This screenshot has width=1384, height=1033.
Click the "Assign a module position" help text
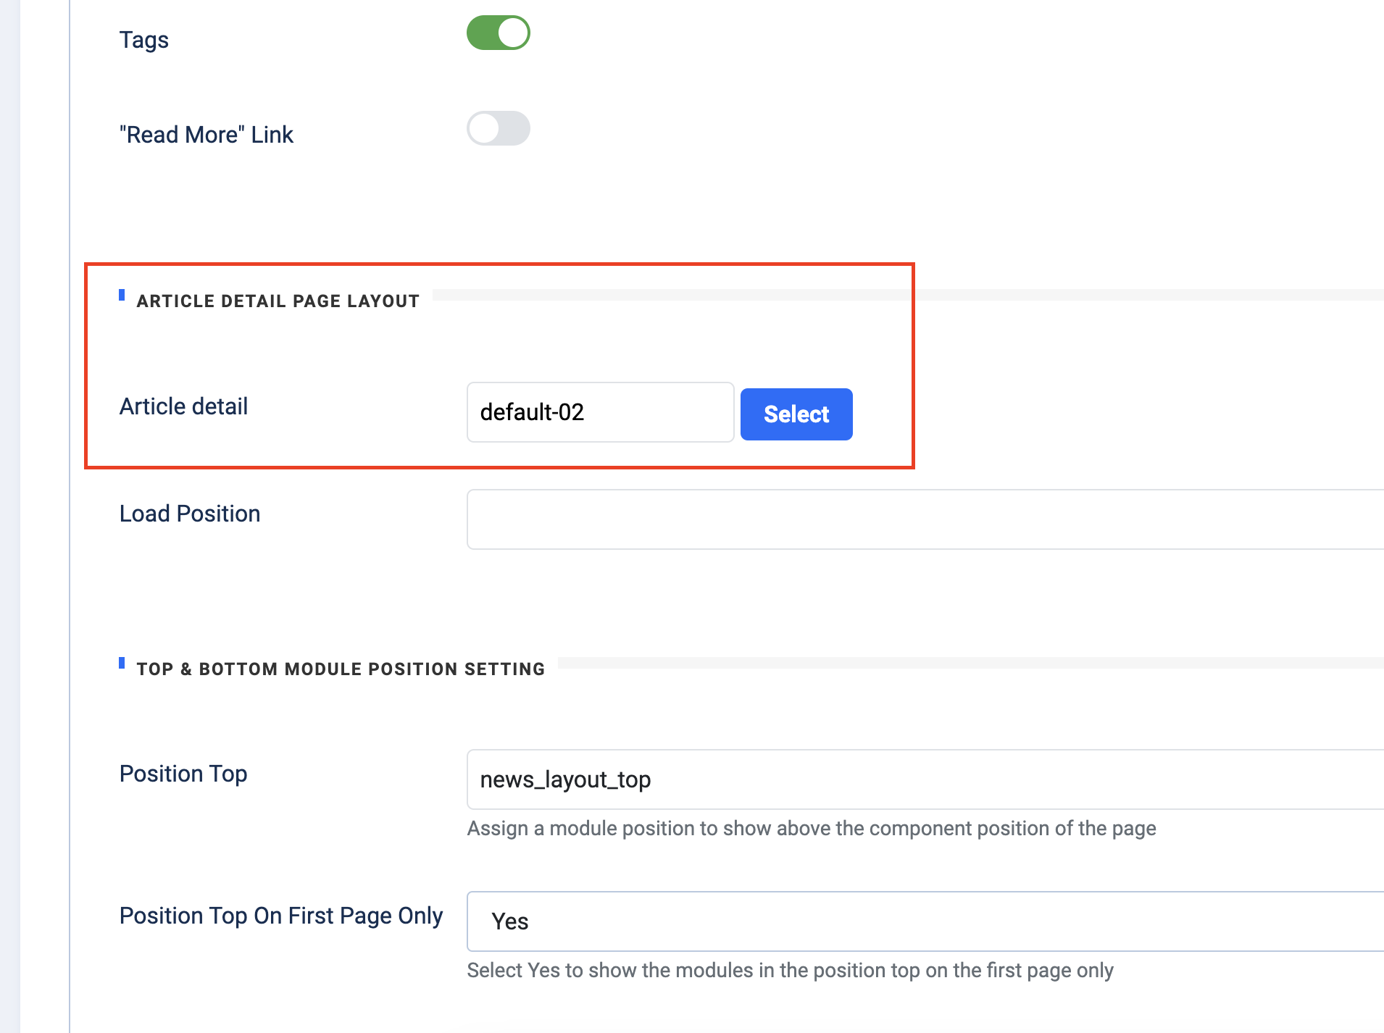812,829
